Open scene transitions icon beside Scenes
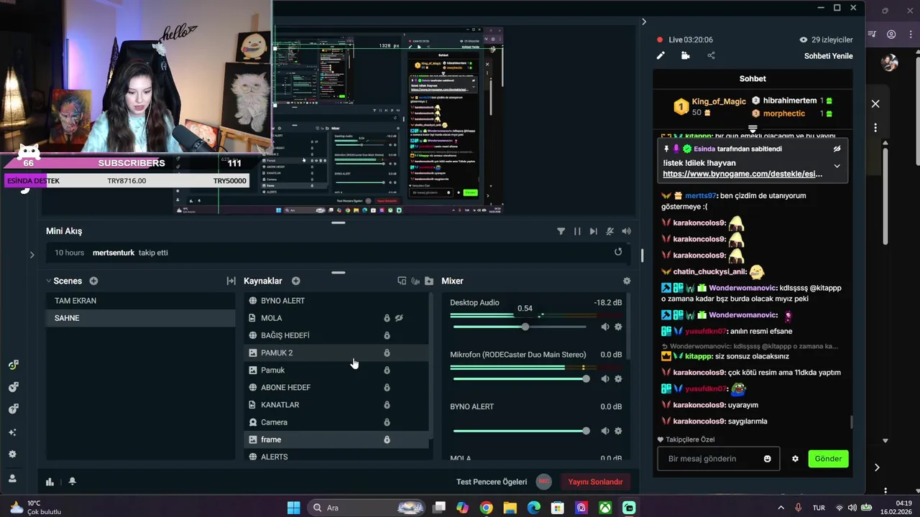Viewport: 920px width, 517px height. pos(231,281)
